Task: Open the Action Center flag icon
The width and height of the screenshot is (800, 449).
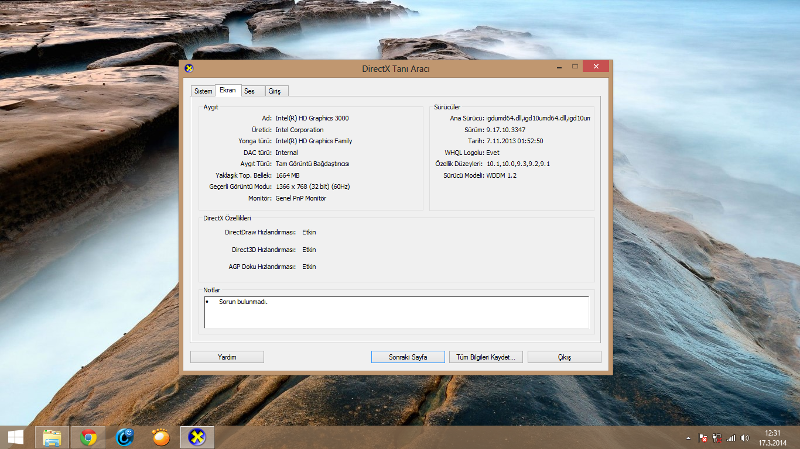Action: (703, 438)
